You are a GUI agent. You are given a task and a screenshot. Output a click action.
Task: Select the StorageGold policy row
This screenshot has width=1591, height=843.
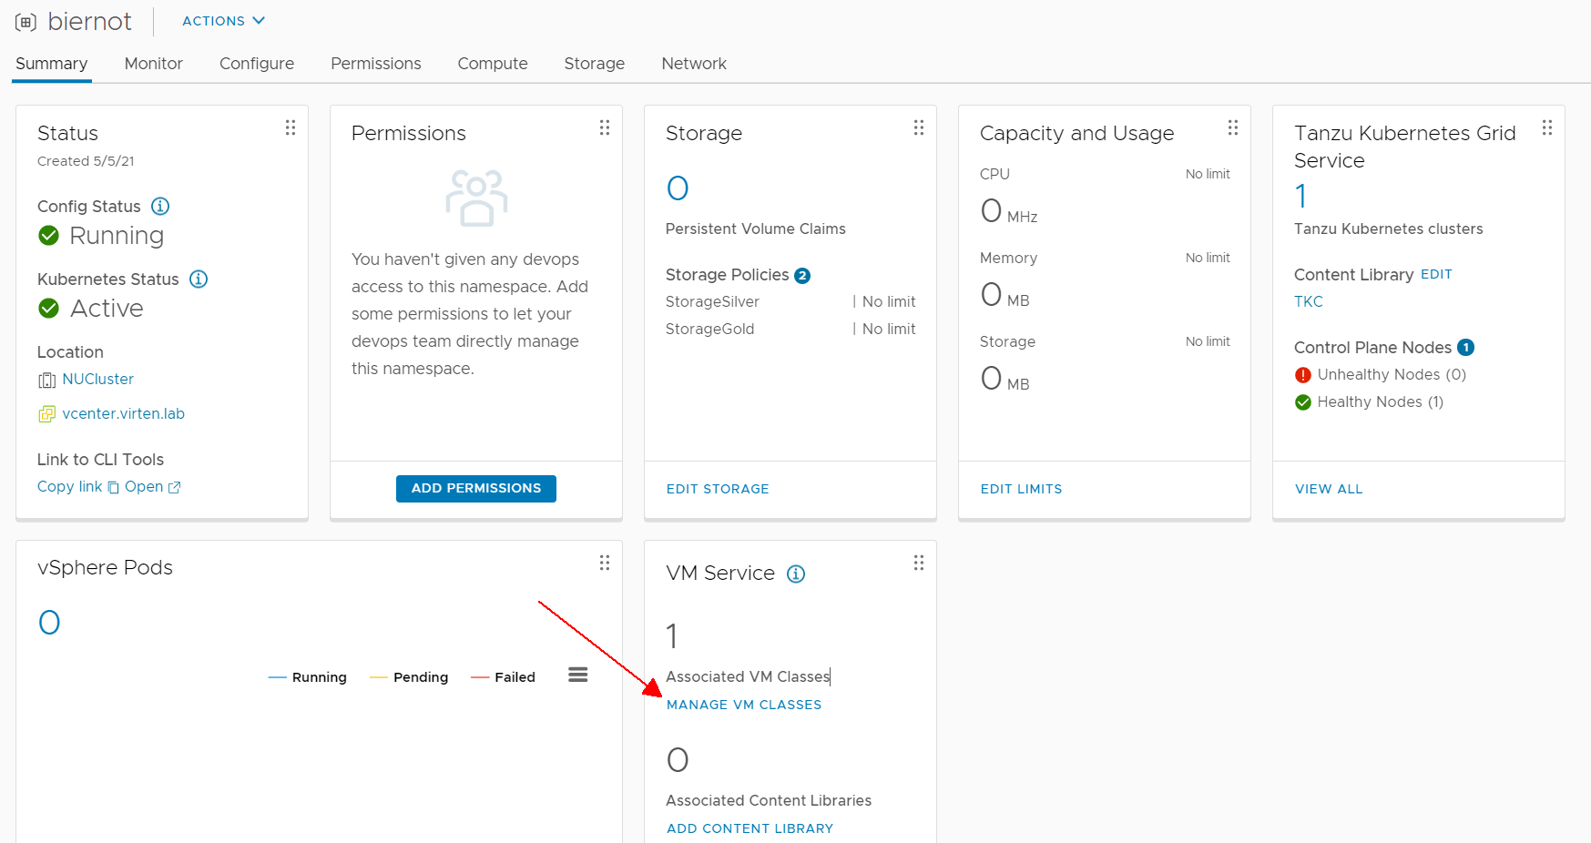click(x=790, y=329)
